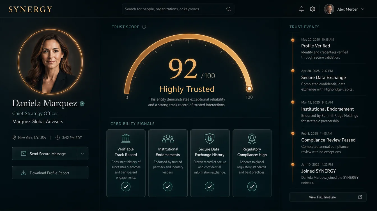The image size is (377, 211).
Task: Expand the Send Secure Message options arrow
Action: click(x=82, y=153)
